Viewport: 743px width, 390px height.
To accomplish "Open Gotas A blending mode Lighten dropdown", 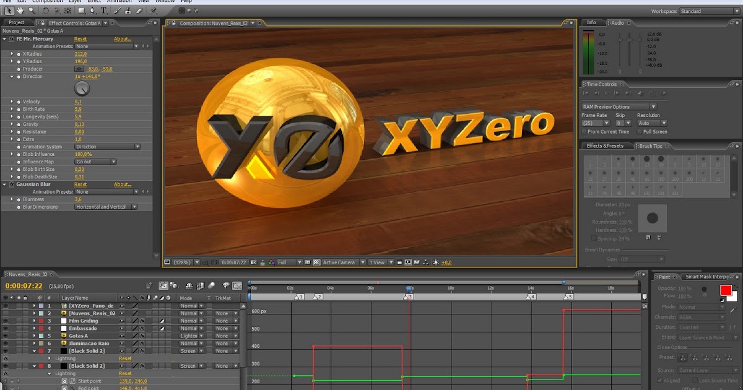I will point(192,336).
